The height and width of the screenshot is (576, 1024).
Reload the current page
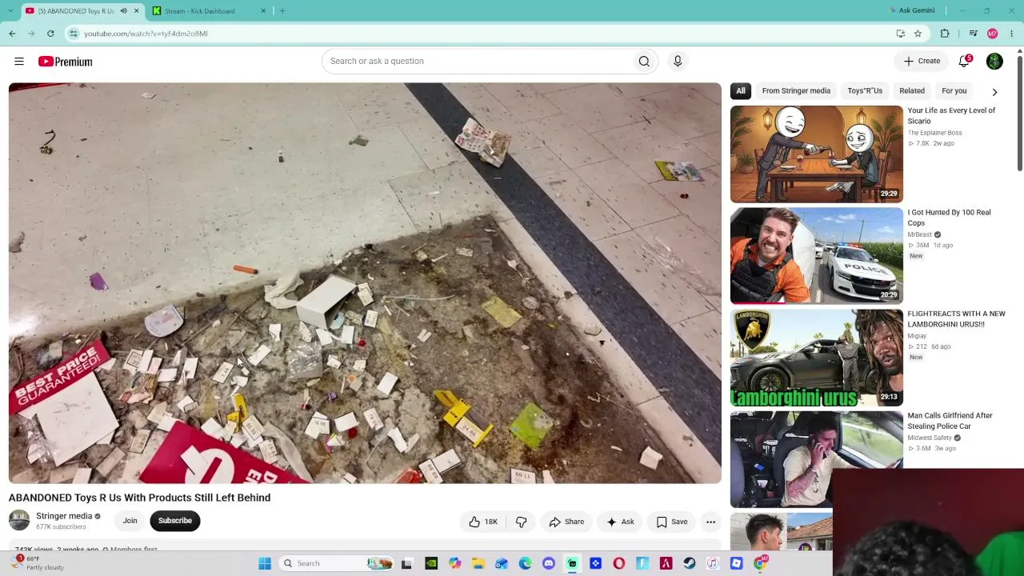click(50, 34)
